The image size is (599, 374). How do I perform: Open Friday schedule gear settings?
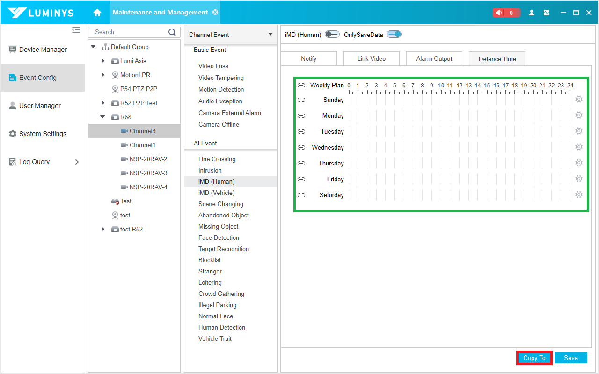click(x=578, y=179)
